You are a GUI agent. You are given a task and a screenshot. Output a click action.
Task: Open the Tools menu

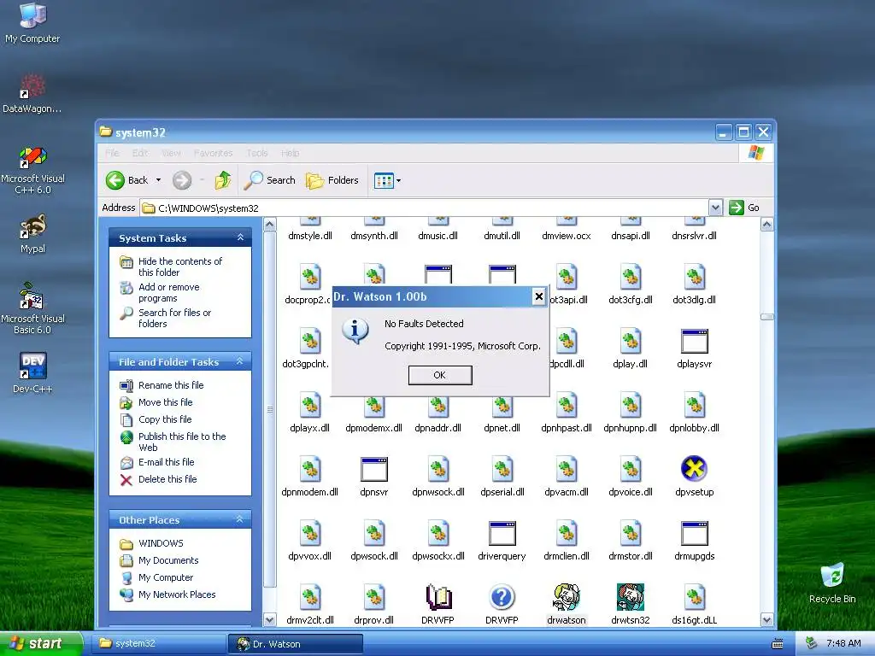click(x=256, y=153)
